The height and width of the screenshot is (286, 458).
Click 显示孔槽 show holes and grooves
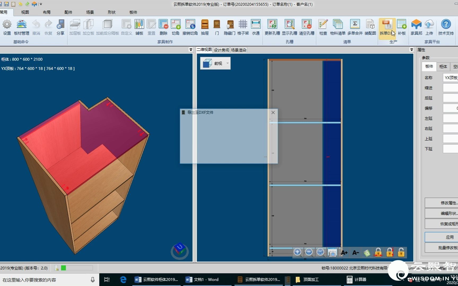(x=289, y=27)
